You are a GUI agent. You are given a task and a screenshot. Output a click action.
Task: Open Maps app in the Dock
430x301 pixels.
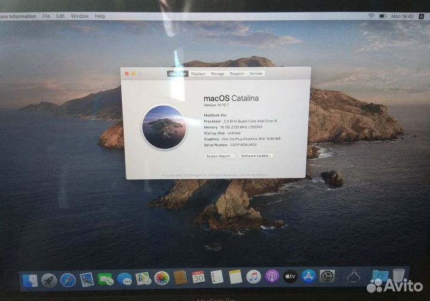tap(143, 278)
